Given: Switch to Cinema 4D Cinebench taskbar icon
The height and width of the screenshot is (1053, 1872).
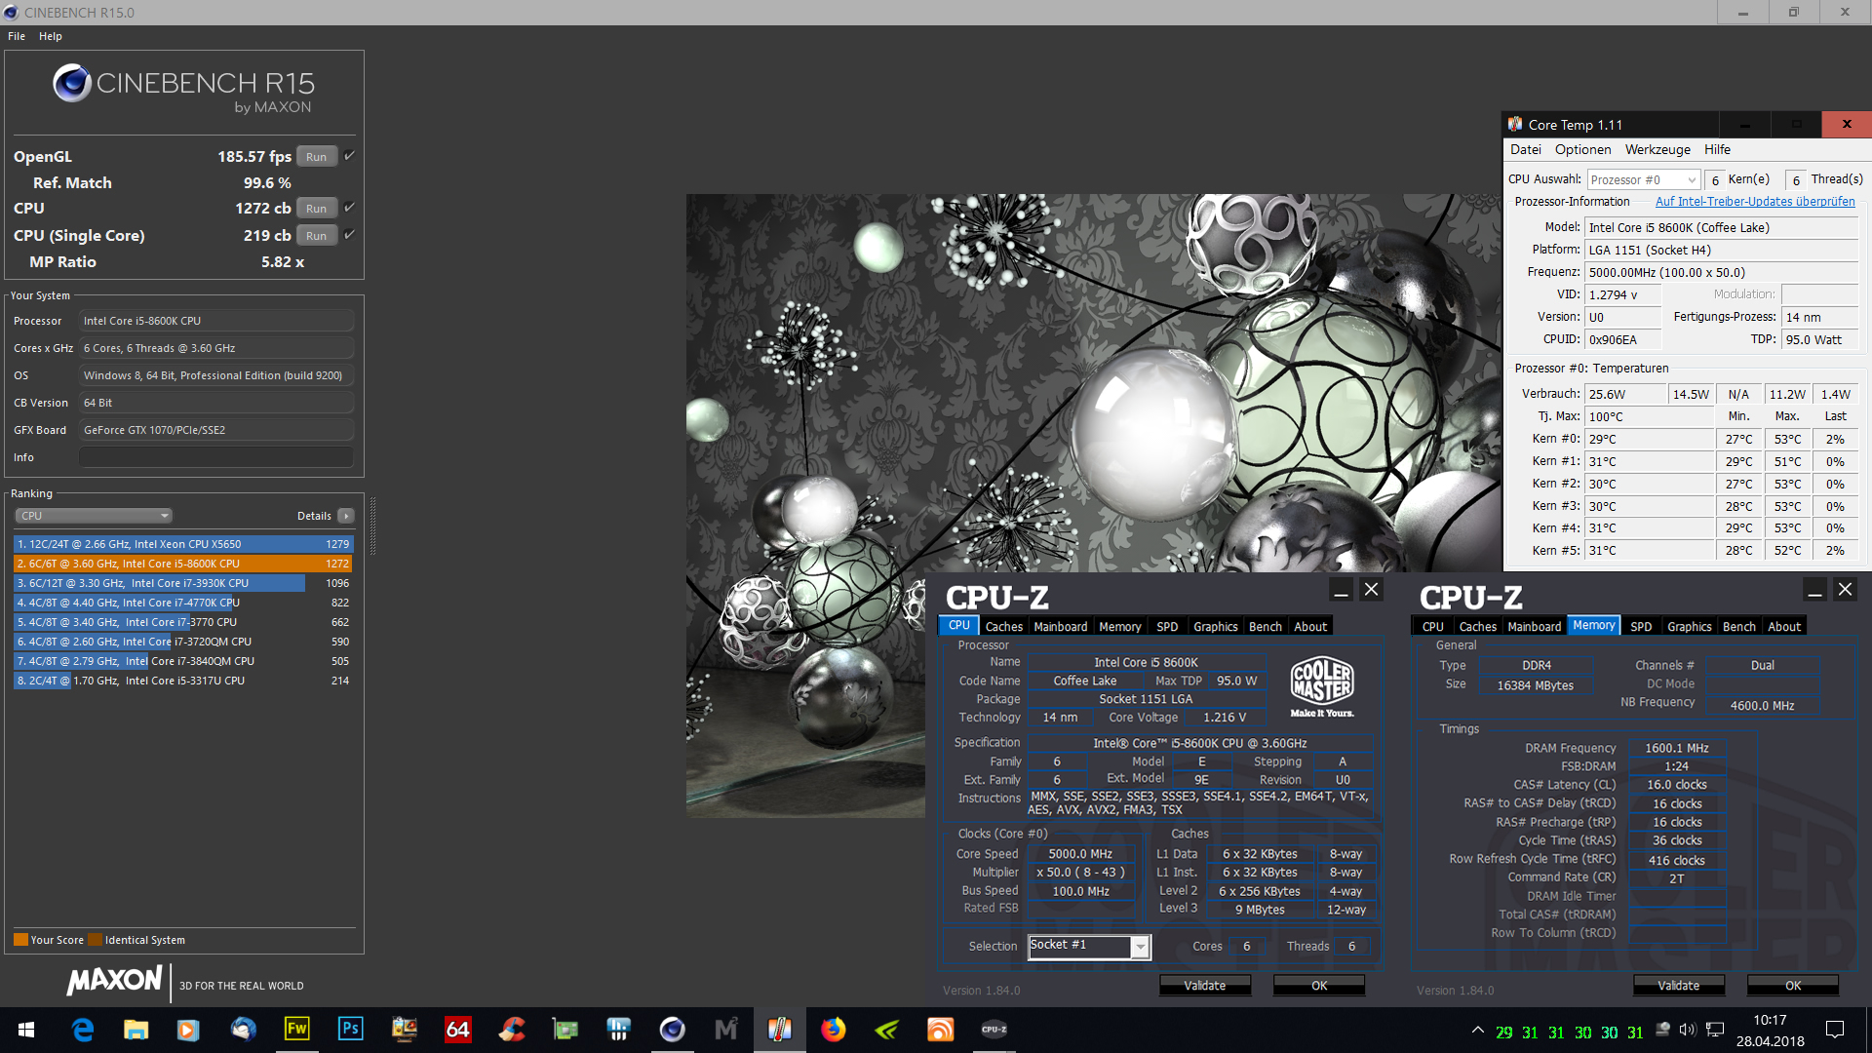Looking at the screenshot, I should pos(672,1029).
